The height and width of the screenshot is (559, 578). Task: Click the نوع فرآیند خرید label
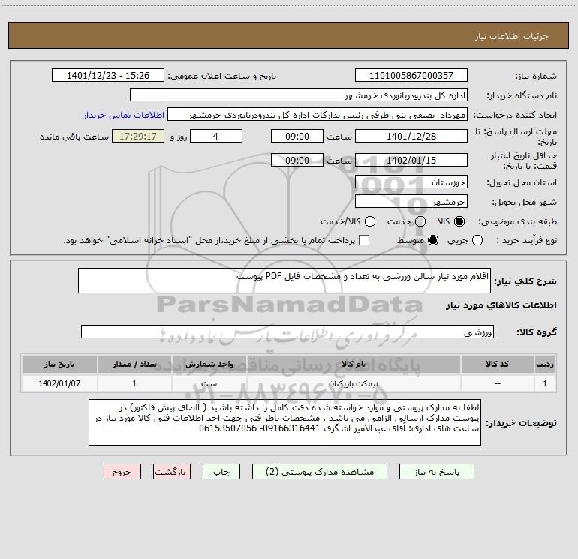[x=526, y=241]
